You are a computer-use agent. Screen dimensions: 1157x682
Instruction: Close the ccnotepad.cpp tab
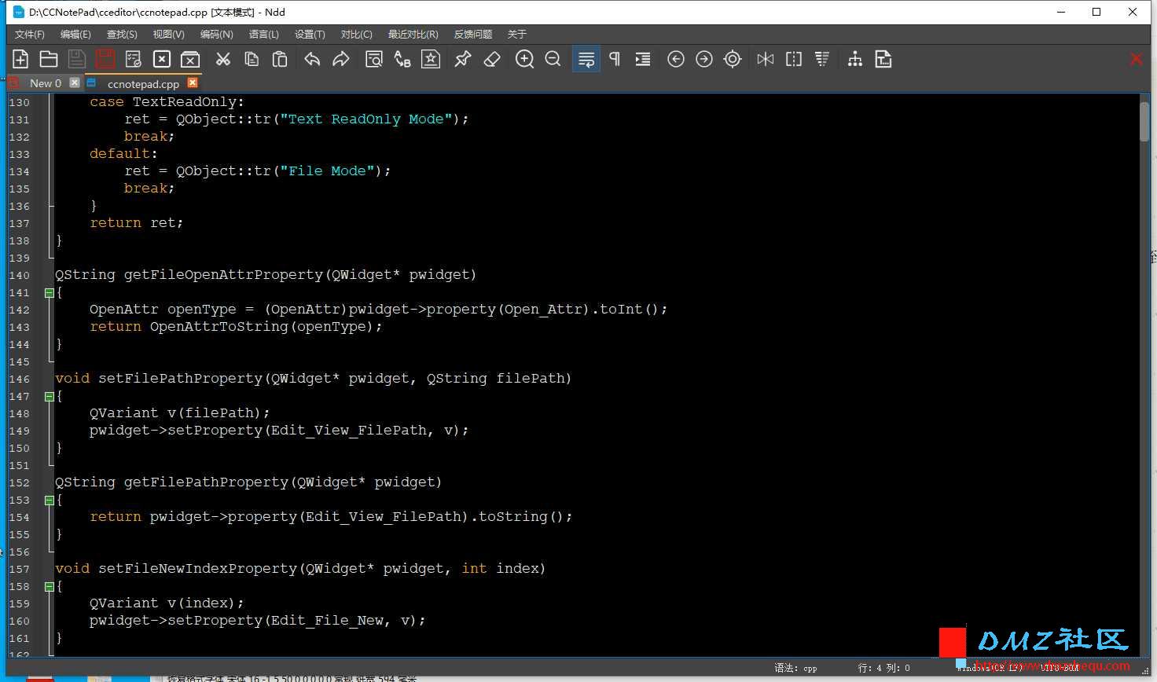(x=193, y=82)
